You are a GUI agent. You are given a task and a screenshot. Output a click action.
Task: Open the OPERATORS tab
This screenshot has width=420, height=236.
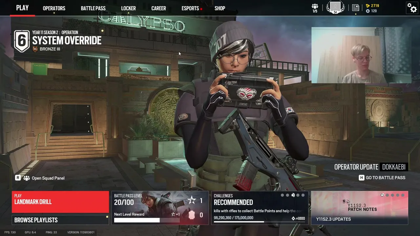pyautogui.click(x=54, y=9)
